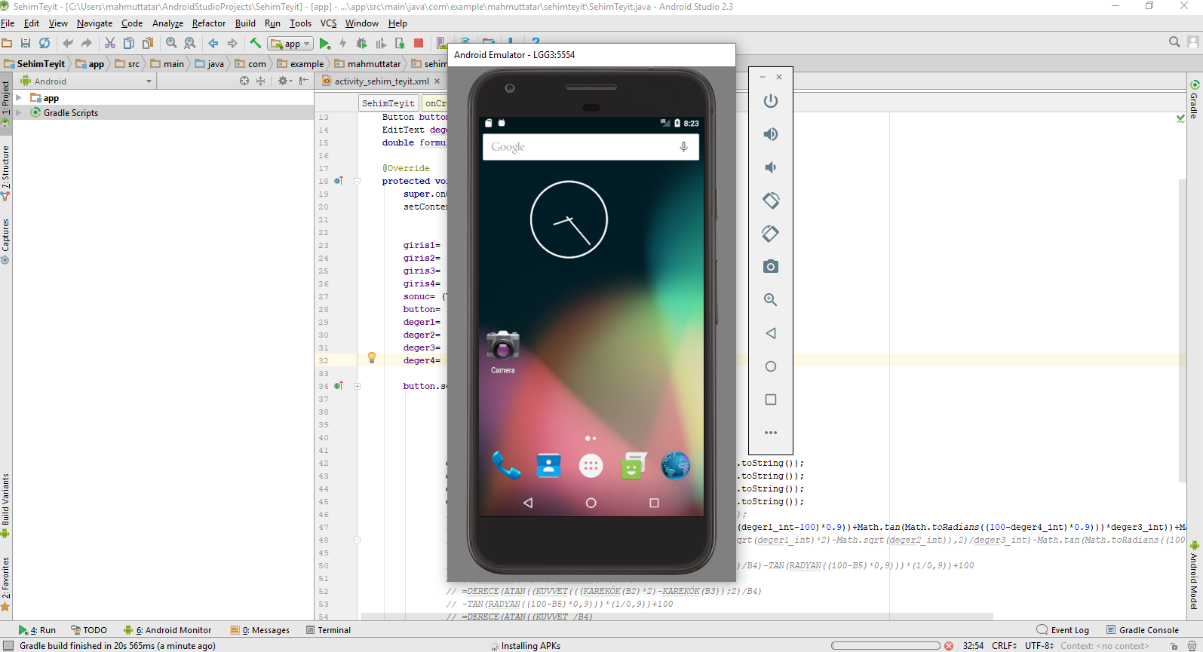Click the emulator zoom magnifier icon
The image size is (1203, 652).
click(x=770, y=300)
